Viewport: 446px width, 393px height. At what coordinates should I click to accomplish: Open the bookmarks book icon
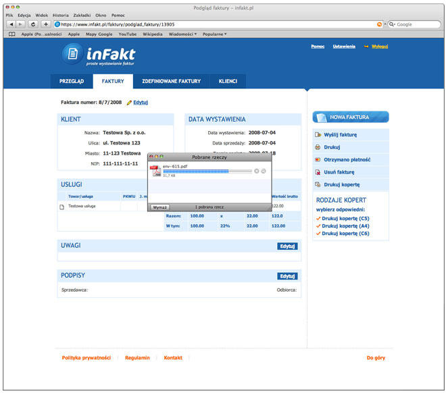[x=12, y=34]
